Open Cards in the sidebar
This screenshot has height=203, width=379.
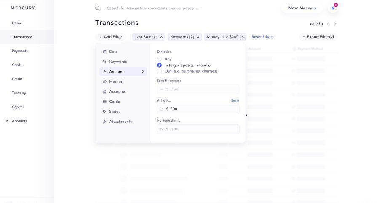point(17,65)
